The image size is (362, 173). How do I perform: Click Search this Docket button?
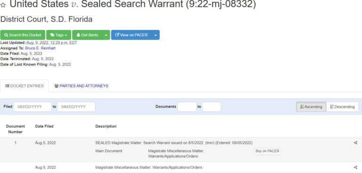coord(23,35)
